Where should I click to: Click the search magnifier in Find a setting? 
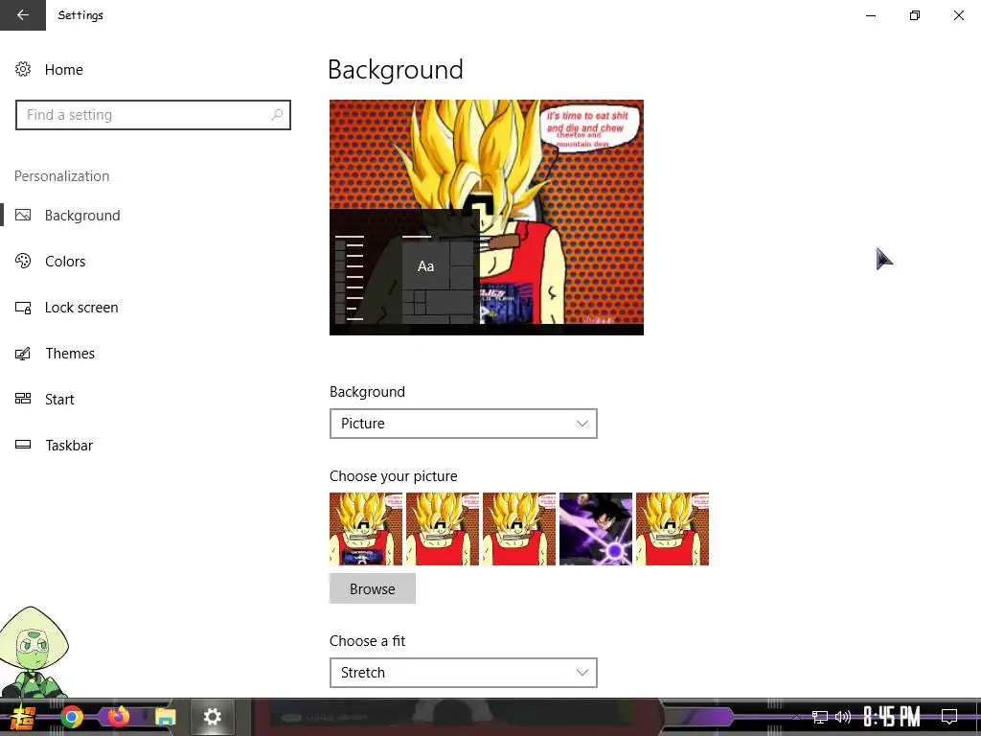(277, 115)
